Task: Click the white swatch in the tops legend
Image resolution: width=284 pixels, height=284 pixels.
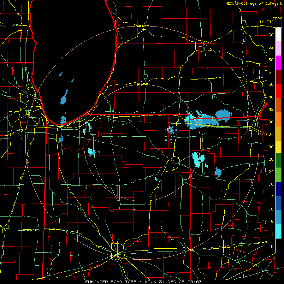Action: coord(279,35)
